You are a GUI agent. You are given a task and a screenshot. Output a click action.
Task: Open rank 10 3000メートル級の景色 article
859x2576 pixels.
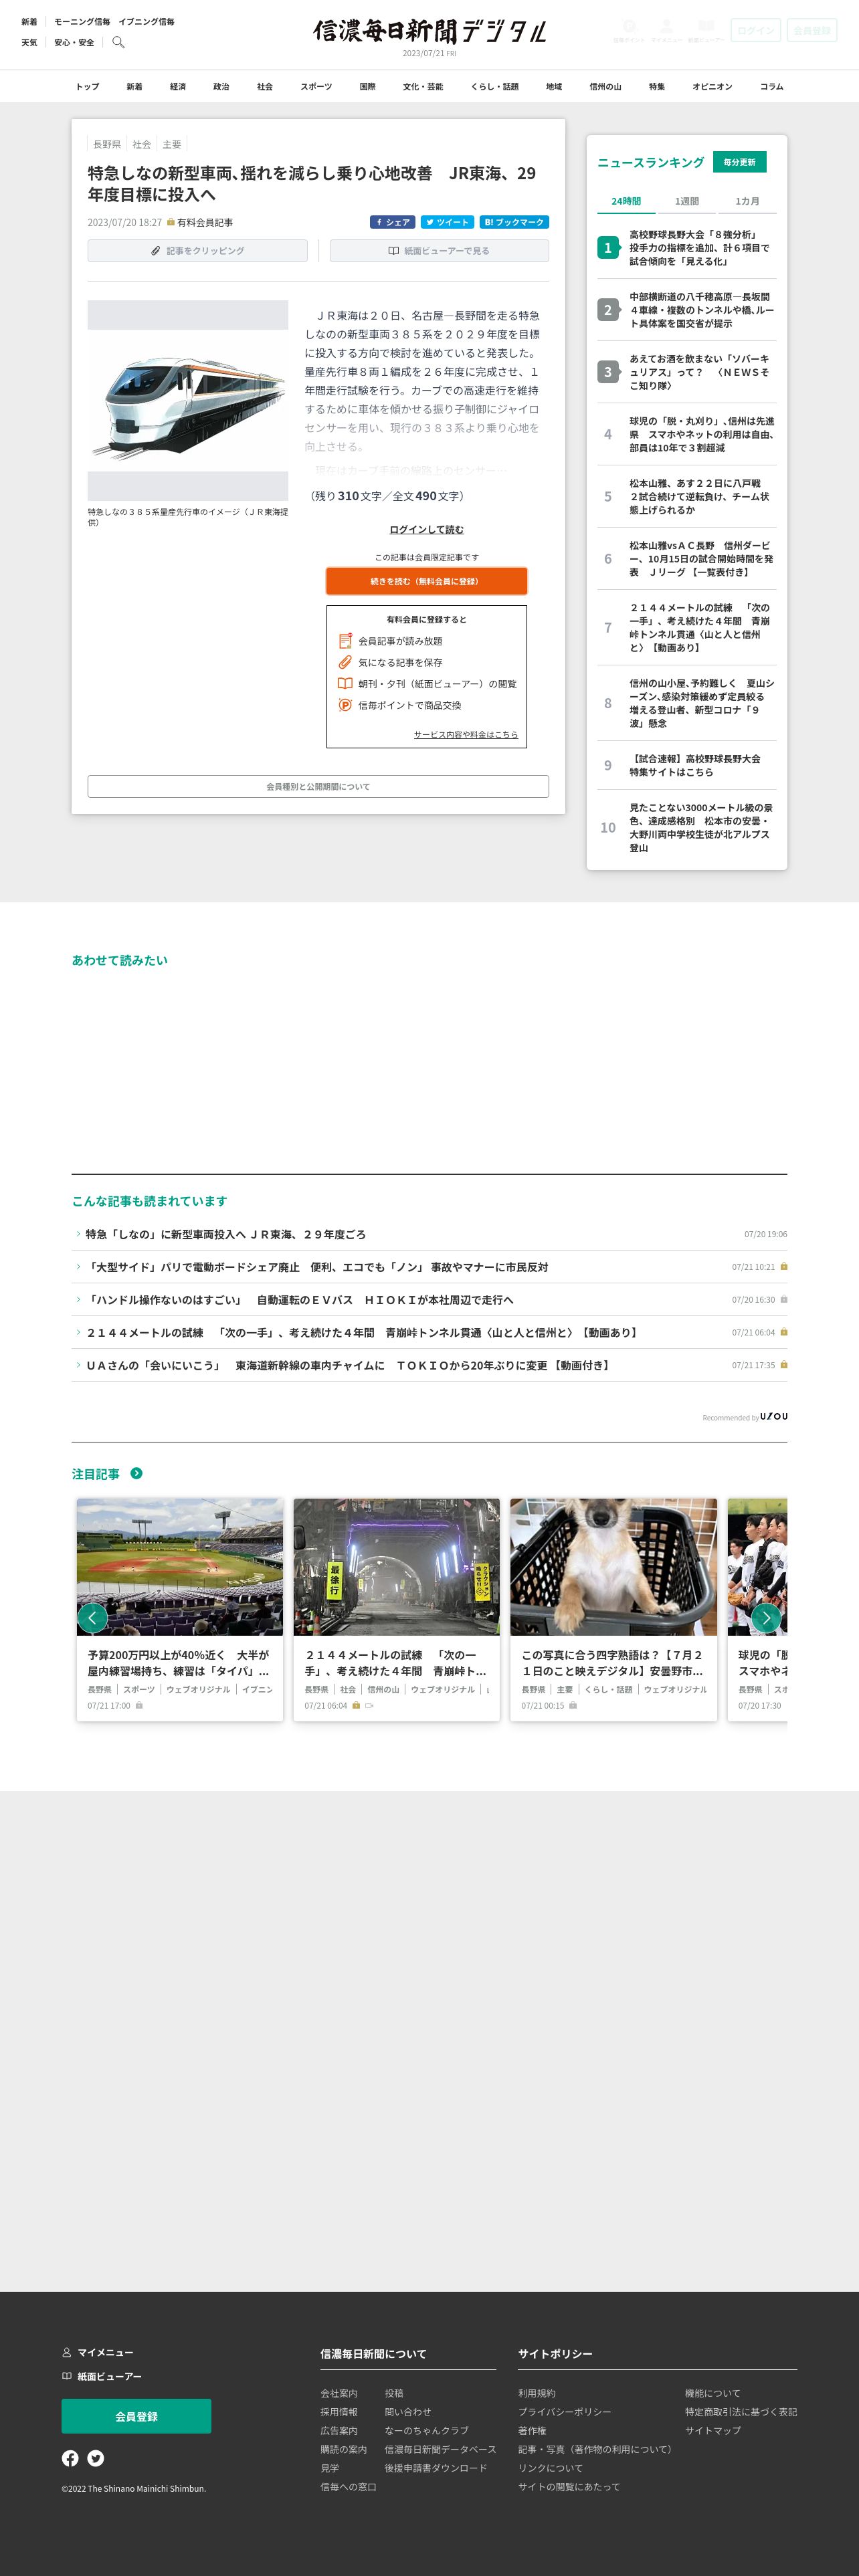pyautogui.click(x=687, y=827)
